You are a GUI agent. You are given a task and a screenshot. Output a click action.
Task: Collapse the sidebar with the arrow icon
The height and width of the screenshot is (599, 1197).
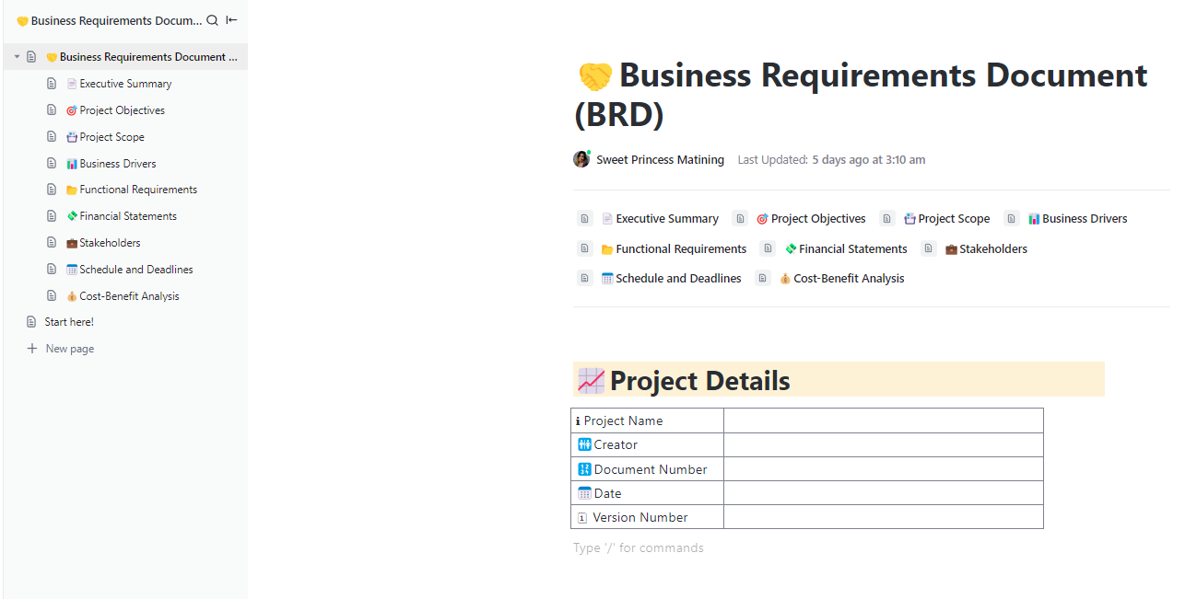pos(232,20)
